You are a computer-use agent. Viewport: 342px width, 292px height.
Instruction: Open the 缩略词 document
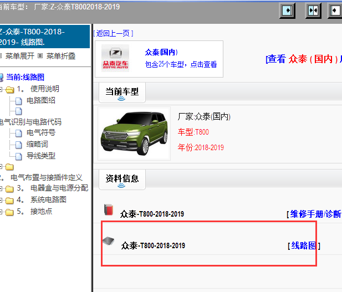pos(37,144)
